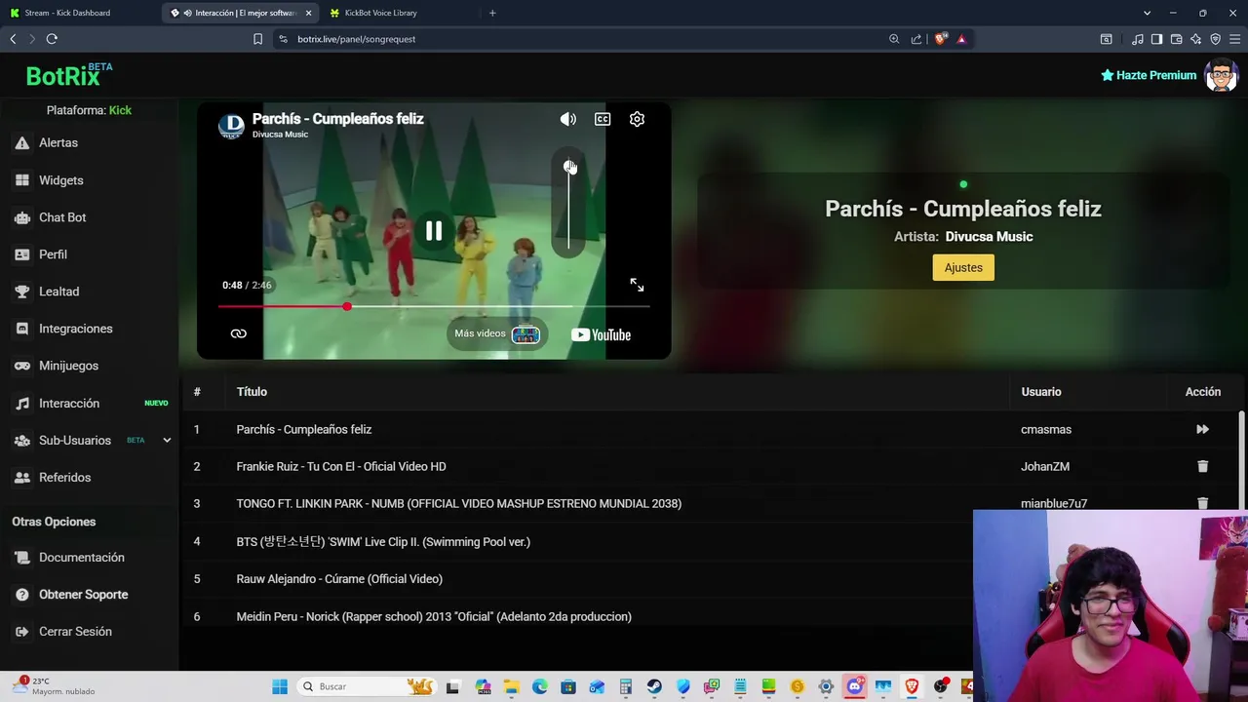This screenshot has height=702, width=1248.
Task: Switch to Stream - Kick Dashboard tab
Action: coord(67,13)
